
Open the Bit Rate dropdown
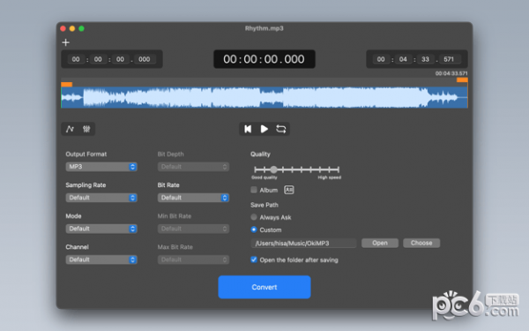coord(193,198)
